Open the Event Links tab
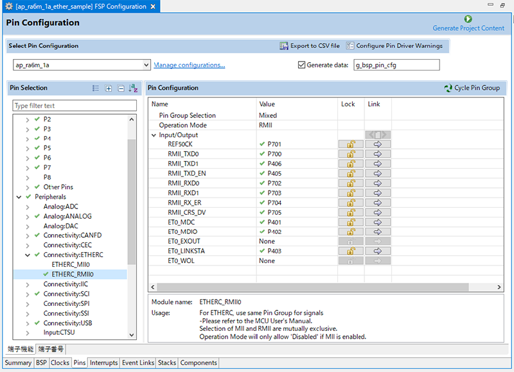This screenshot has width=514, height=372. 138,363
